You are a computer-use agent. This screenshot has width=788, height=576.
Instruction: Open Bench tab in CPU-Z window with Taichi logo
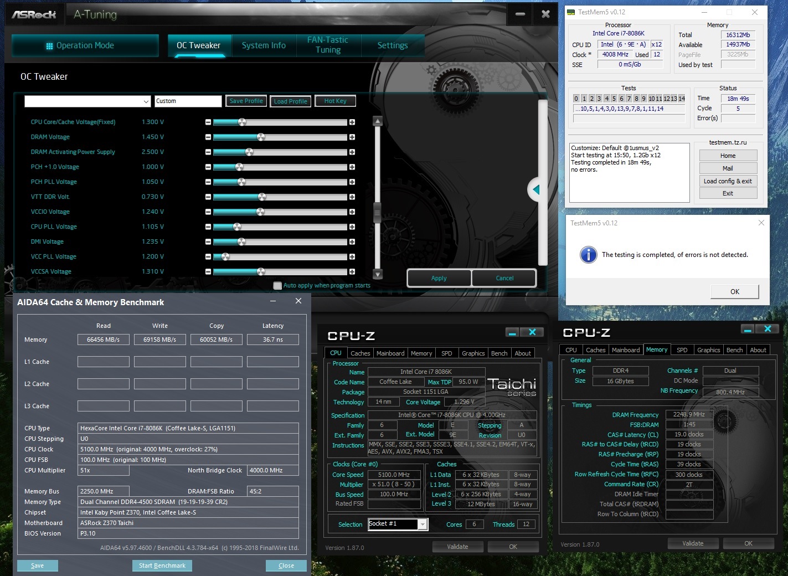(x=499, y=353)
